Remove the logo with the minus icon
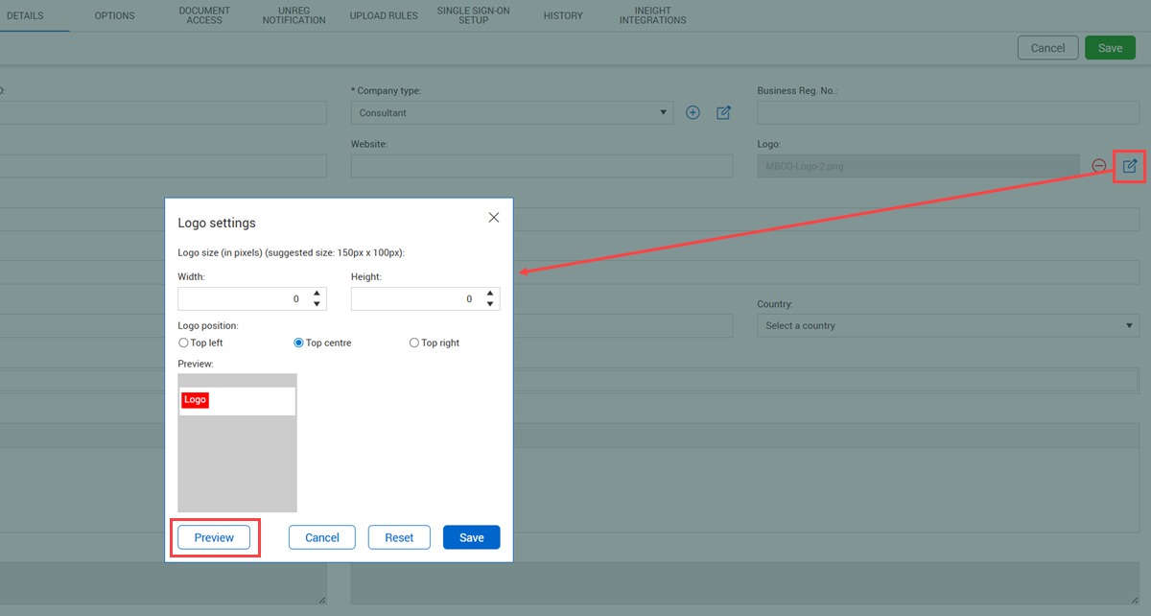This screenshot has width=1151, height=616. click(x=1099, y=166)
